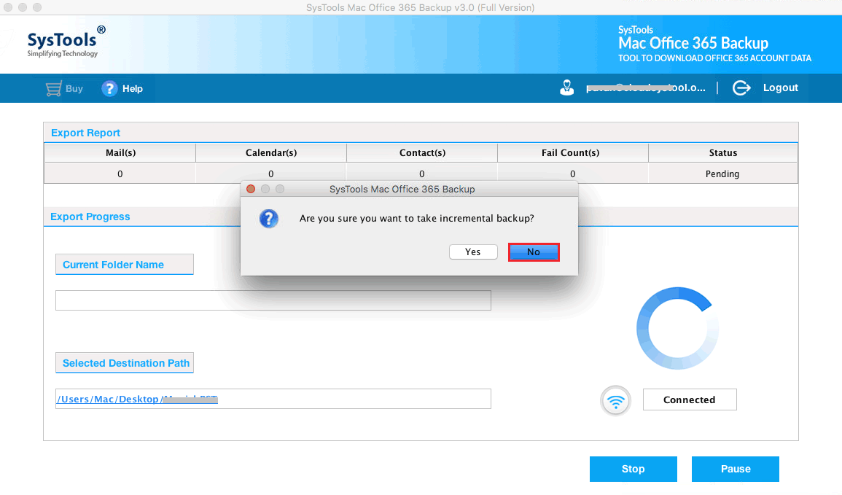
Task: Close the incremental backup dialog
Action: pos(251,189)
